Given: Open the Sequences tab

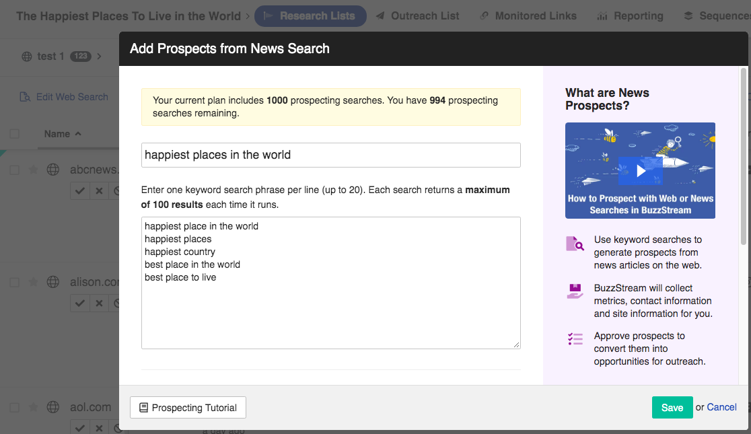Looking at the screenshot, I should tap(717, 16).
